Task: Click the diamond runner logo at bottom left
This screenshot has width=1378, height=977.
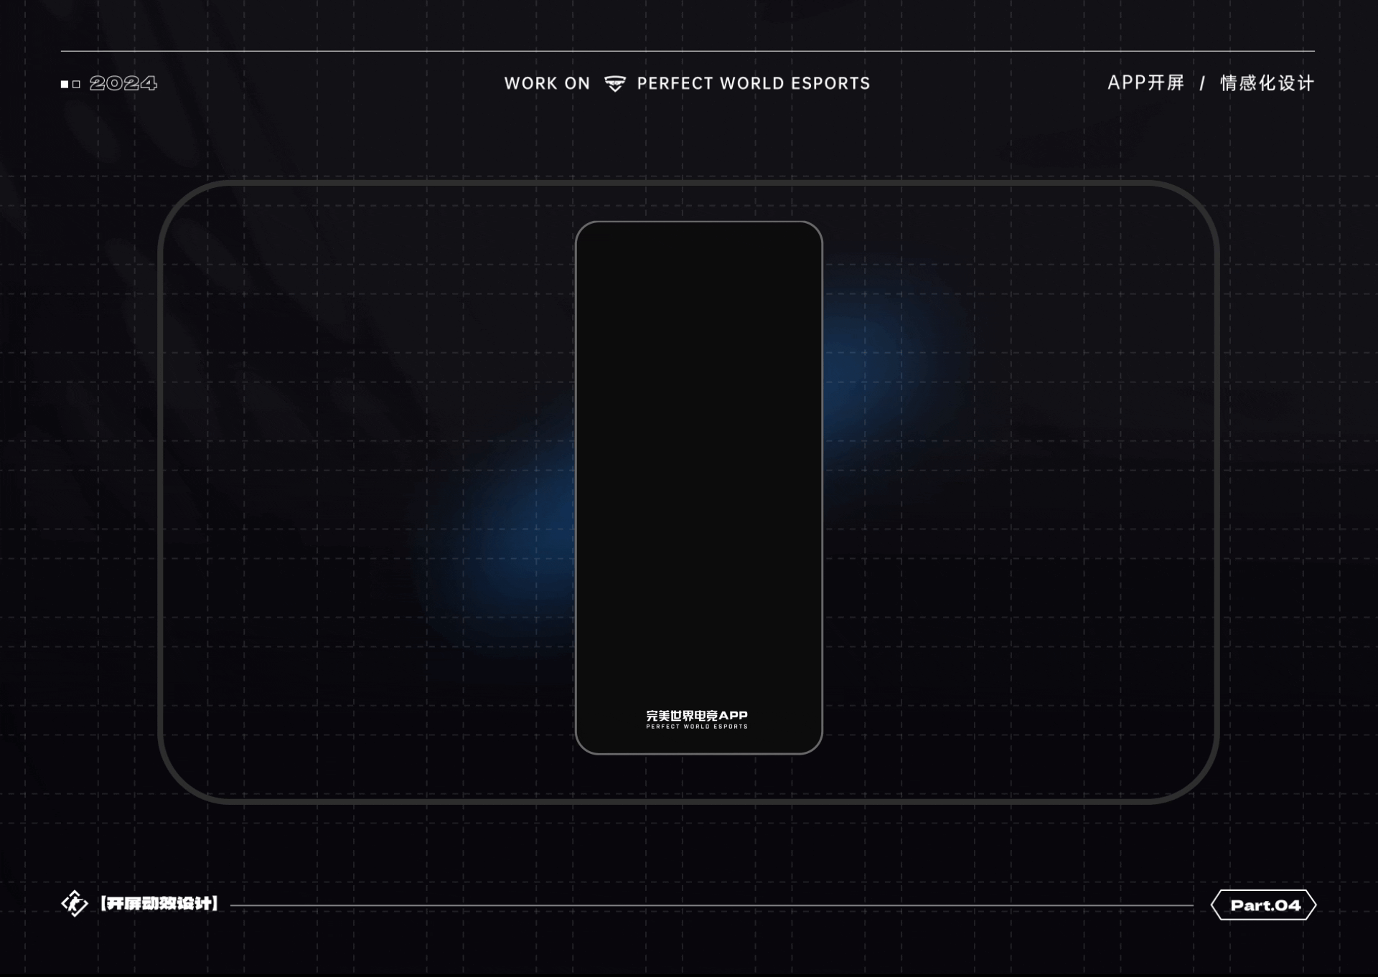Action: tap(75, 904)
